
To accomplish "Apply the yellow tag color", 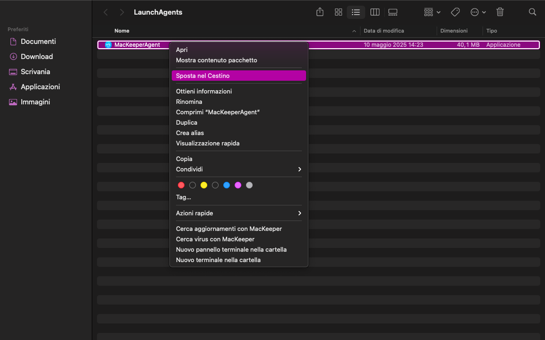I will pyautogui.click(x=204, y=185).
